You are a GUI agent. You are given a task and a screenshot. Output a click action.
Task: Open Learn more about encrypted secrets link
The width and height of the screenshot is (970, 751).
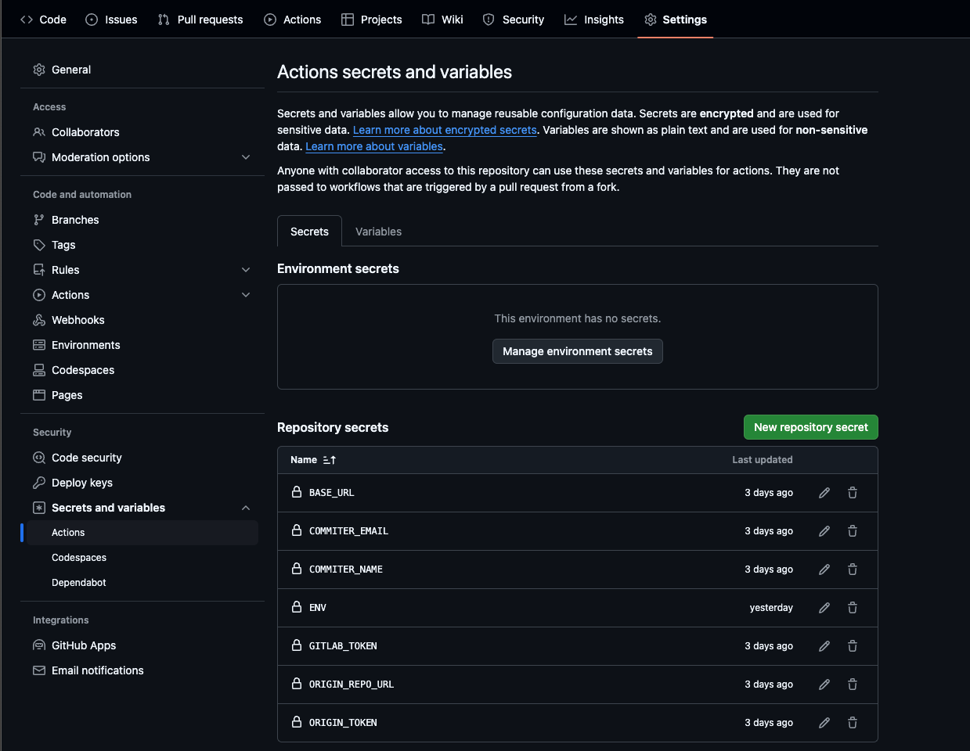point(445,130)
